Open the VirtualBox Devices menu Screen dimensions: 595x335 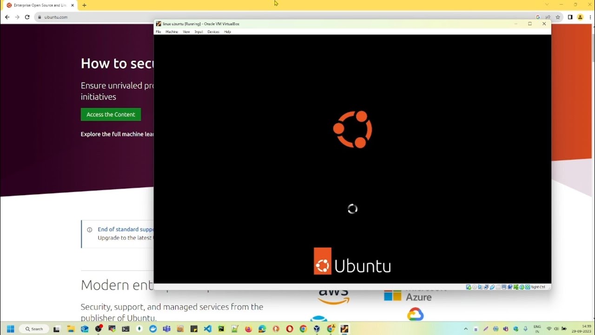tap(213, 32)
